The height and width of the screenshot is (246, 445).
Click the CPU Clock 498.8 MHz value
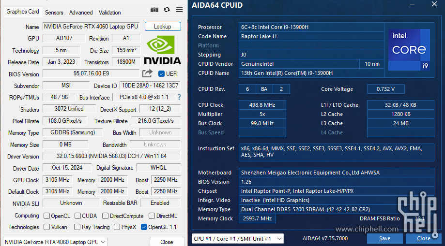pyautogui.click(x=262, y=105)
